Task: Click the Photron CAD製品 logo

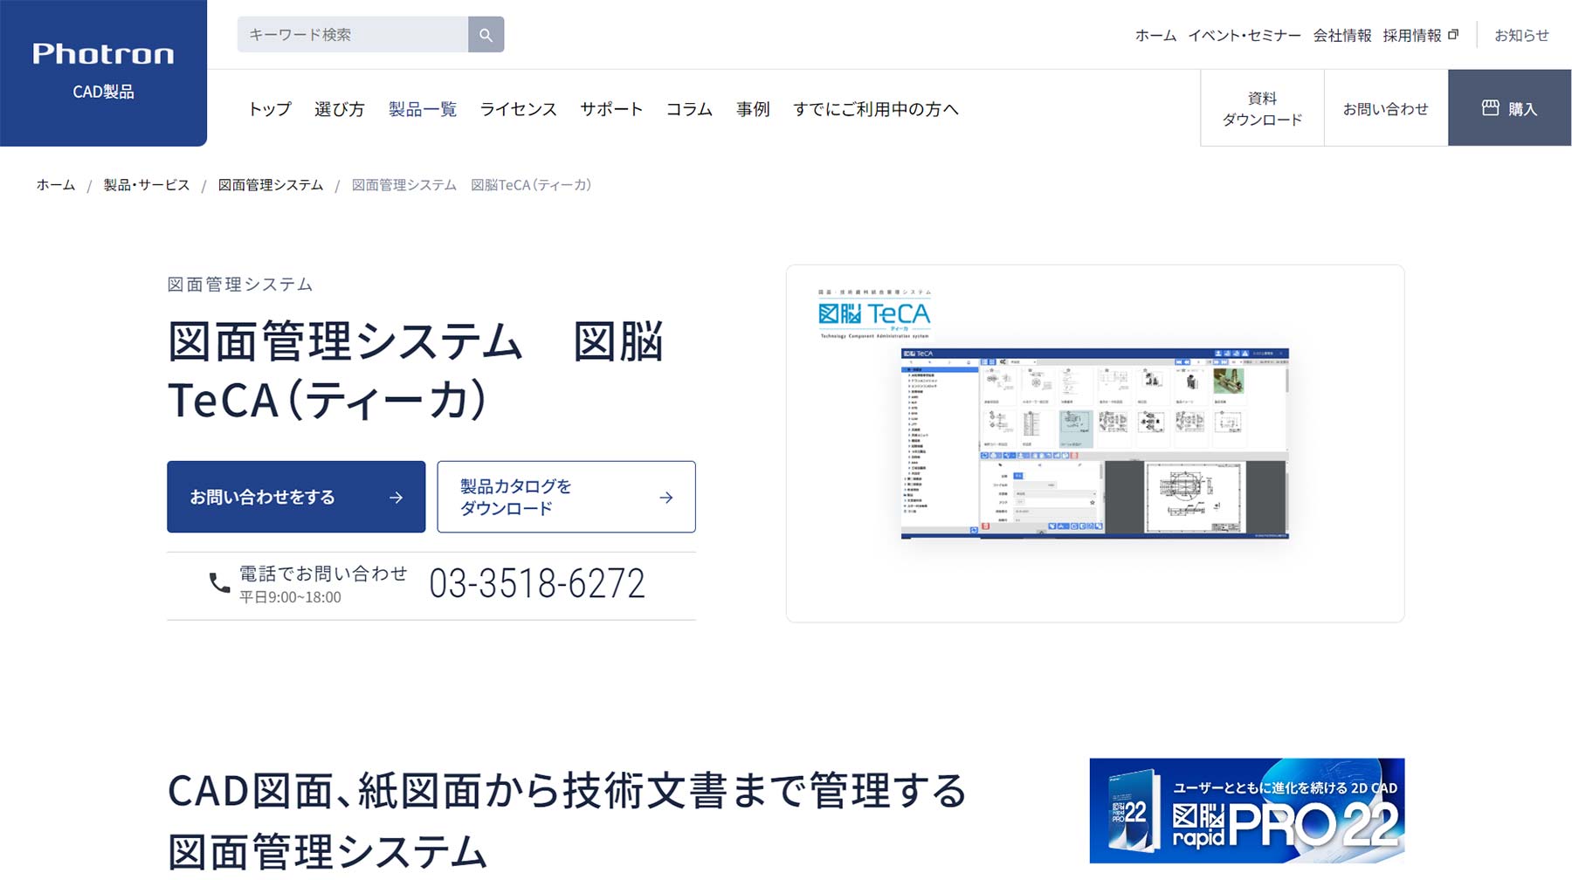Action: coord(103,72)
